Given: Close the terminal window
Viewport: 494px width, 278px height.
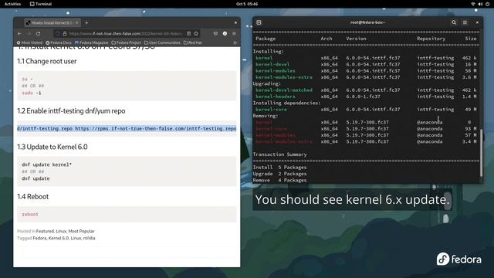Looking at the screenshot, I should (x=477, y=22).
